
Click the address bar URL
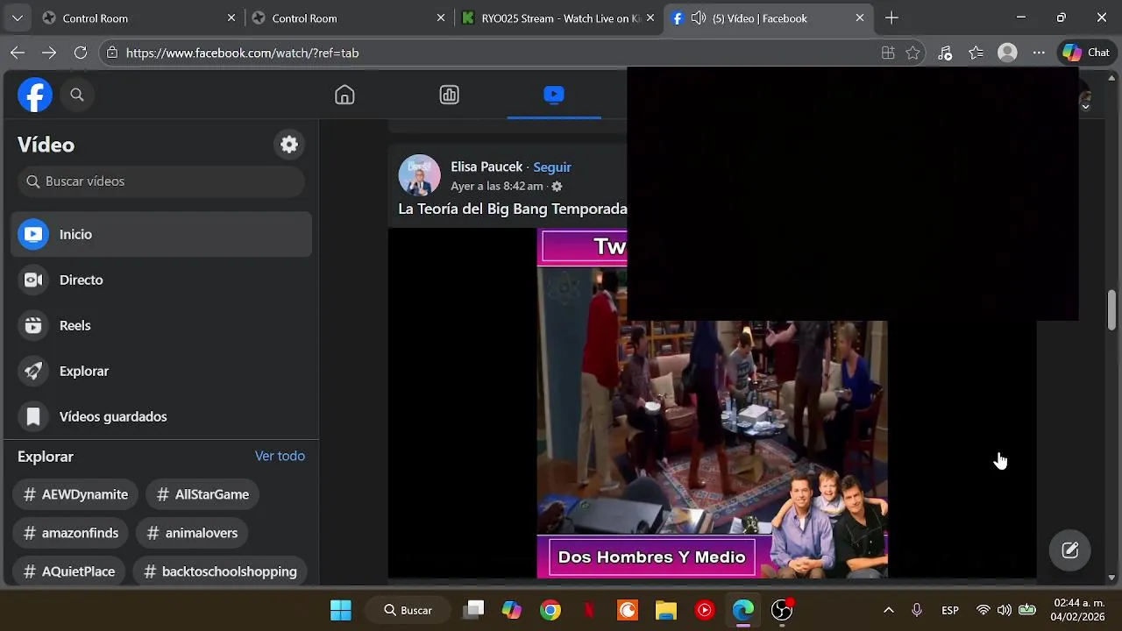point(242,53)
